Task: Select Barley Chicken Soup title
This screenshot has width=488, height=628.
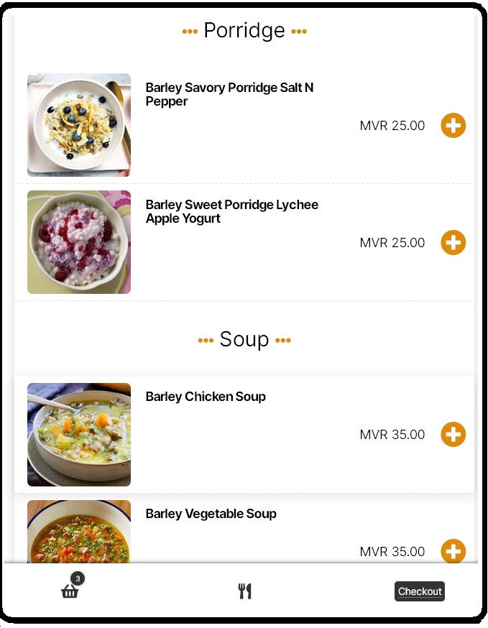Action: click(206, 397)
